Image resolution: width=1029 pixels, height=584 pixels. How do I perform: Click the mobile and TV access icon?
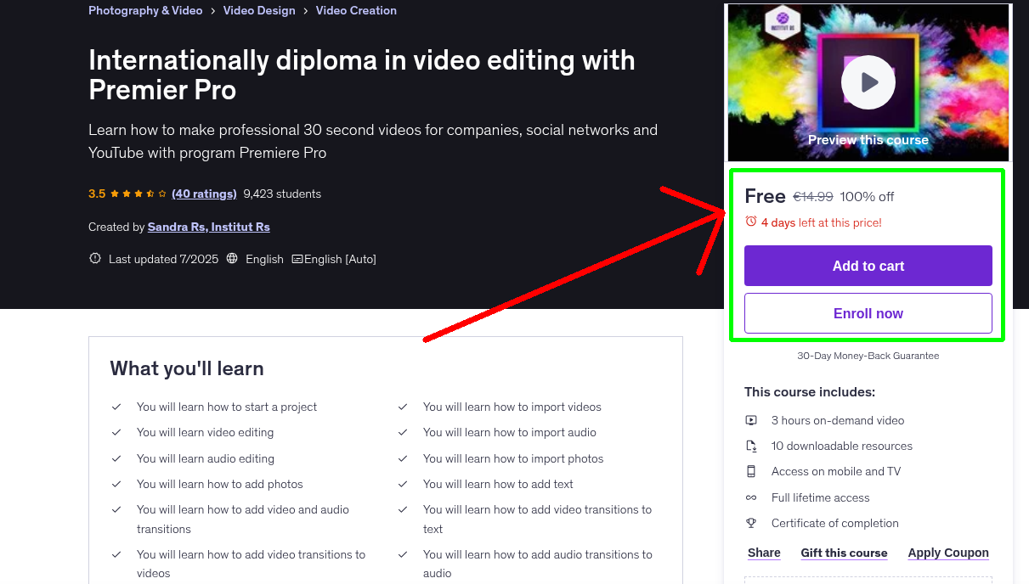[x=751, y=471]
